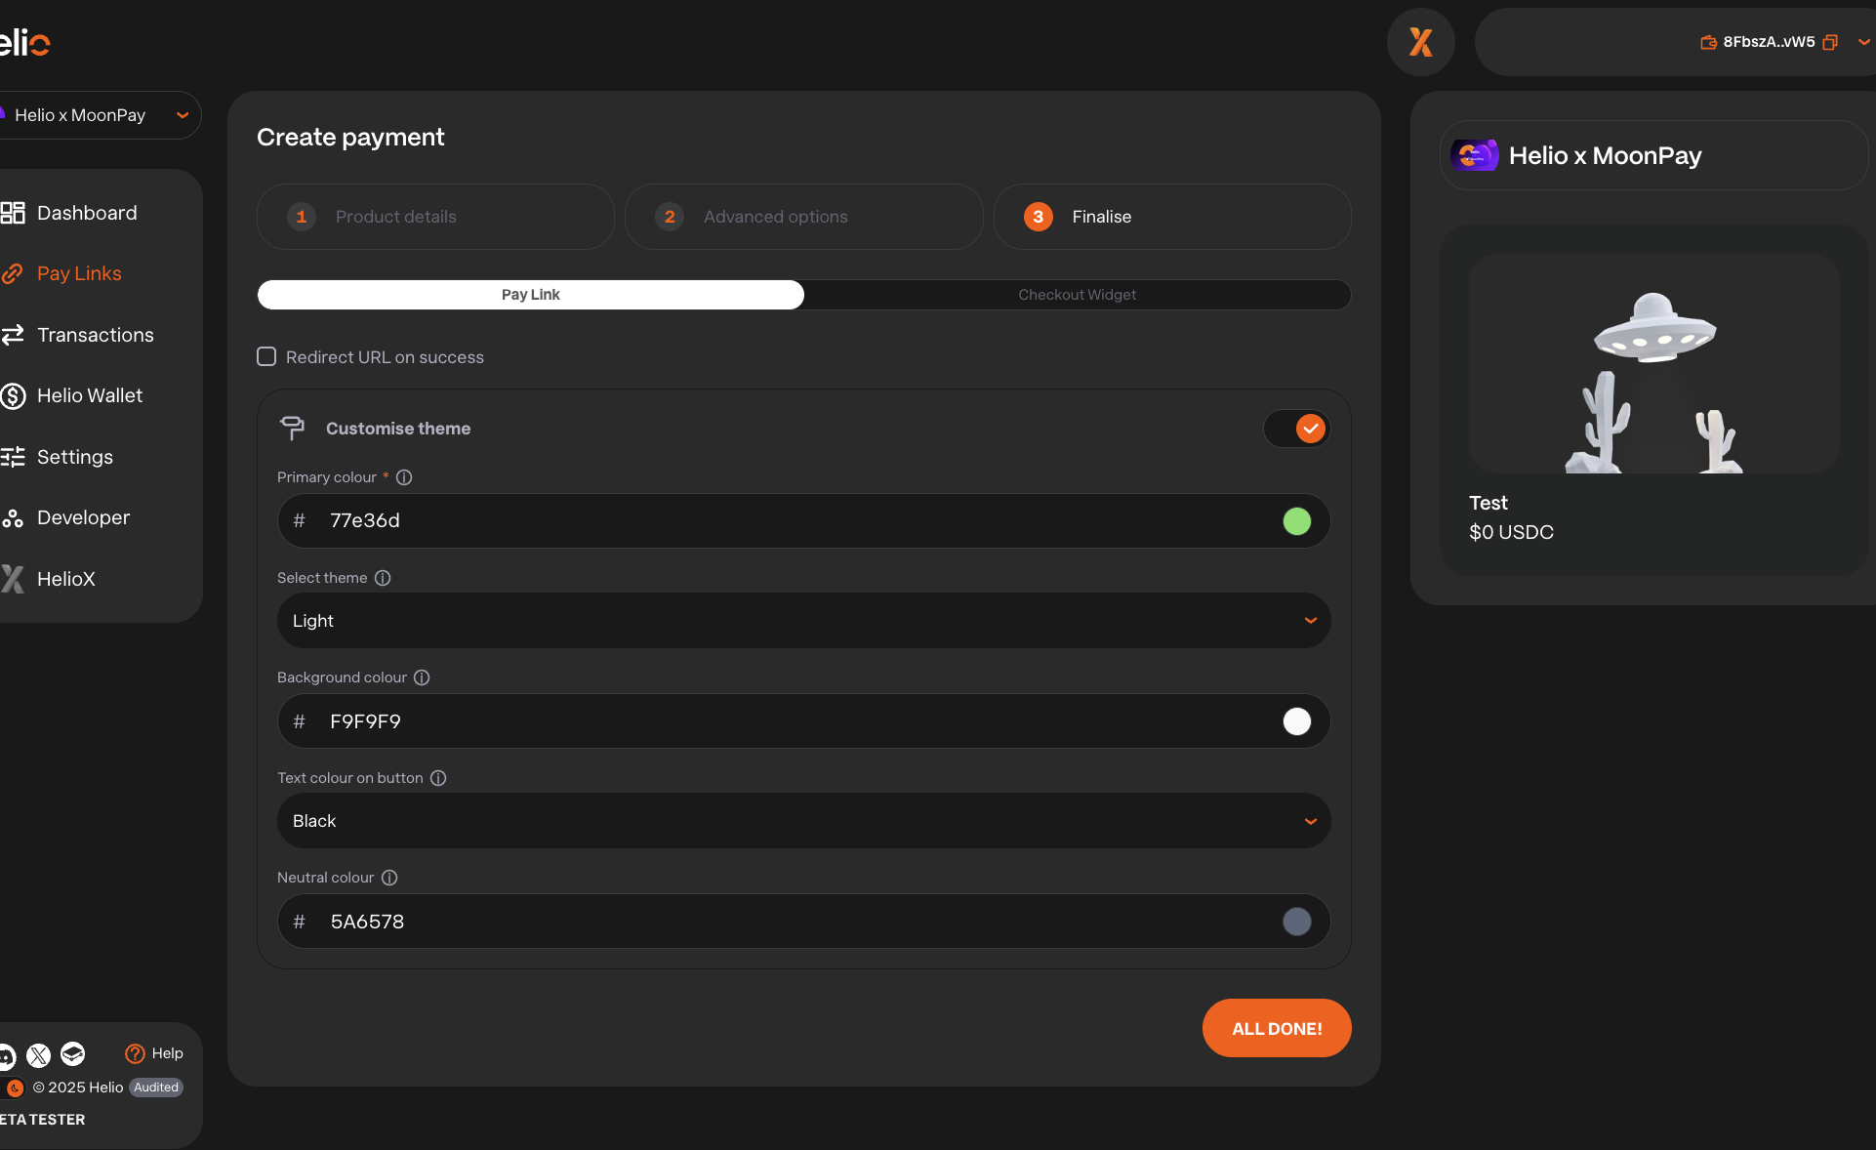Click the Customise theme paint roller icon
This screenshot has width=1876, height=1150.
292,428
